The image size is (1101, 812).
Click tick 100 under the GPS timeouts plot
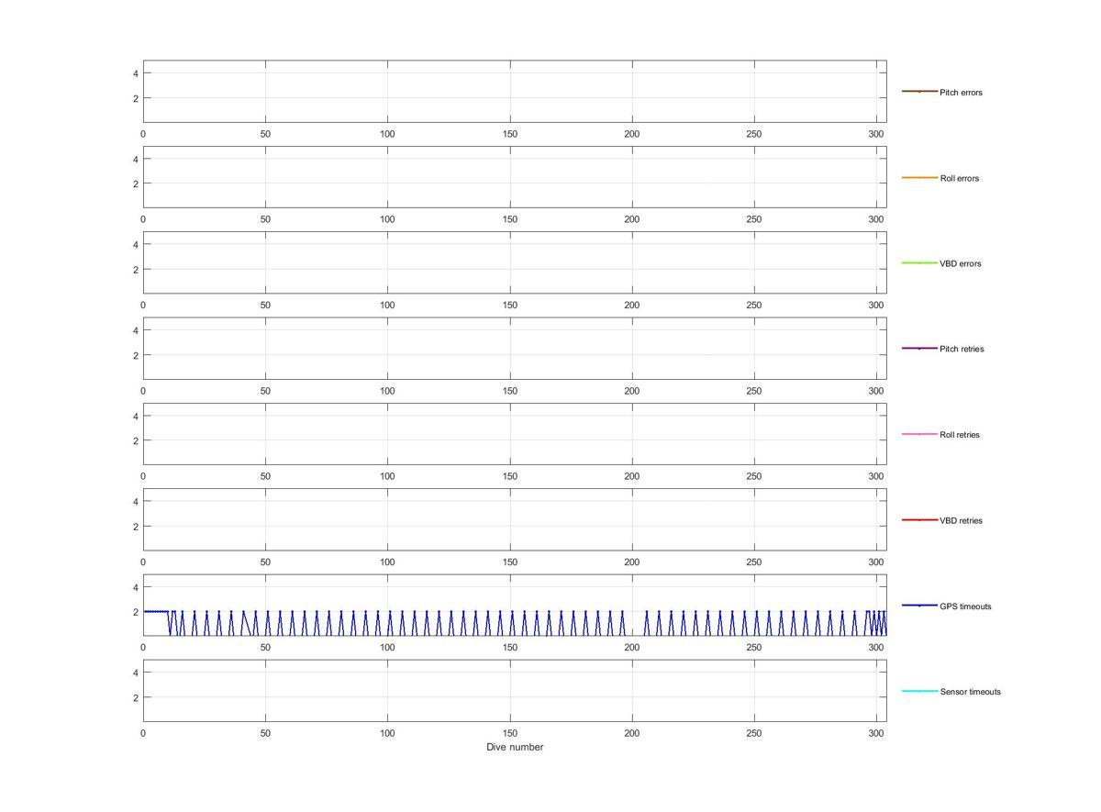pyautogui.click(x=387, y=648)
